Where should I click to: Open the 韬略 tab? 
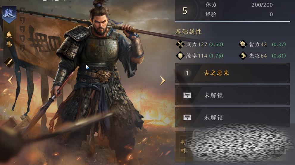point(184,146)
